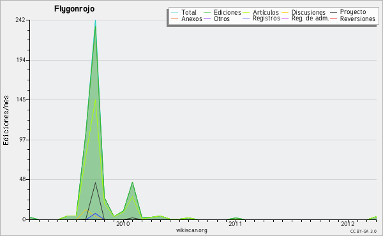Click the CC BY-SA 3.0 license text
This screenshot has height=236, width=383.
(363, 231)
